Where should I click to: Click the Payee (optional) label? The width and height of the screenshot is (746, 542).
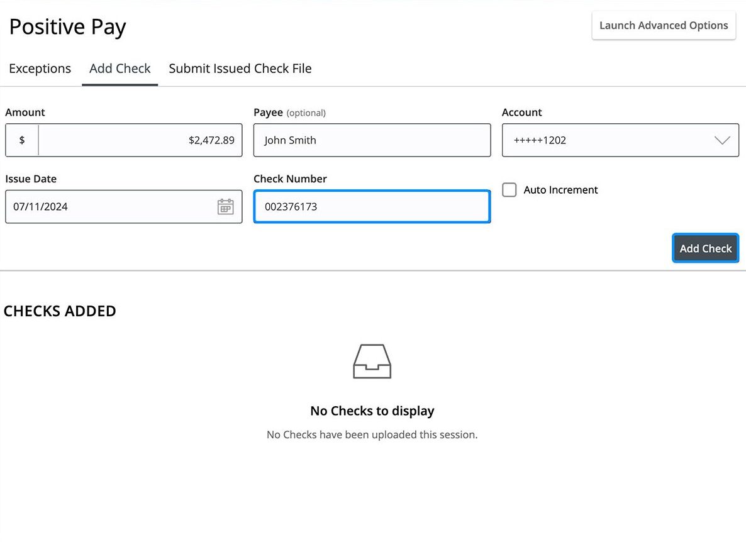click(290, 113)
